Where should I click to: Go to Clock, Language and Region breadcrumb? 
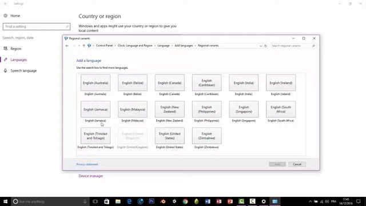(135, 46)
